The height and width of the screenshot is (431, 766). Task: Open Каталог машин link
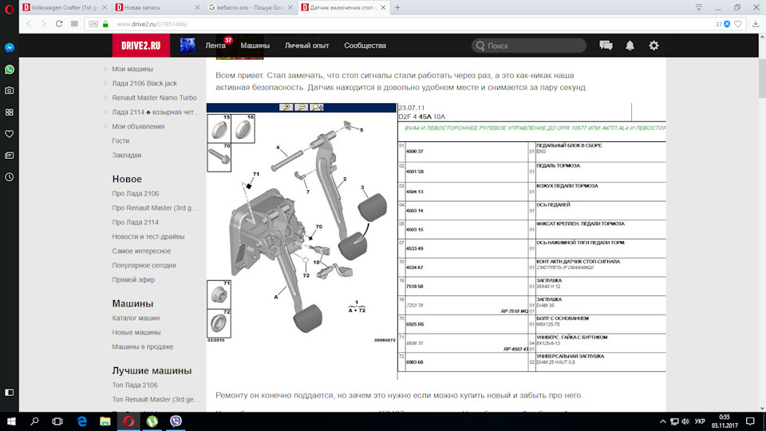pos(136,318)
